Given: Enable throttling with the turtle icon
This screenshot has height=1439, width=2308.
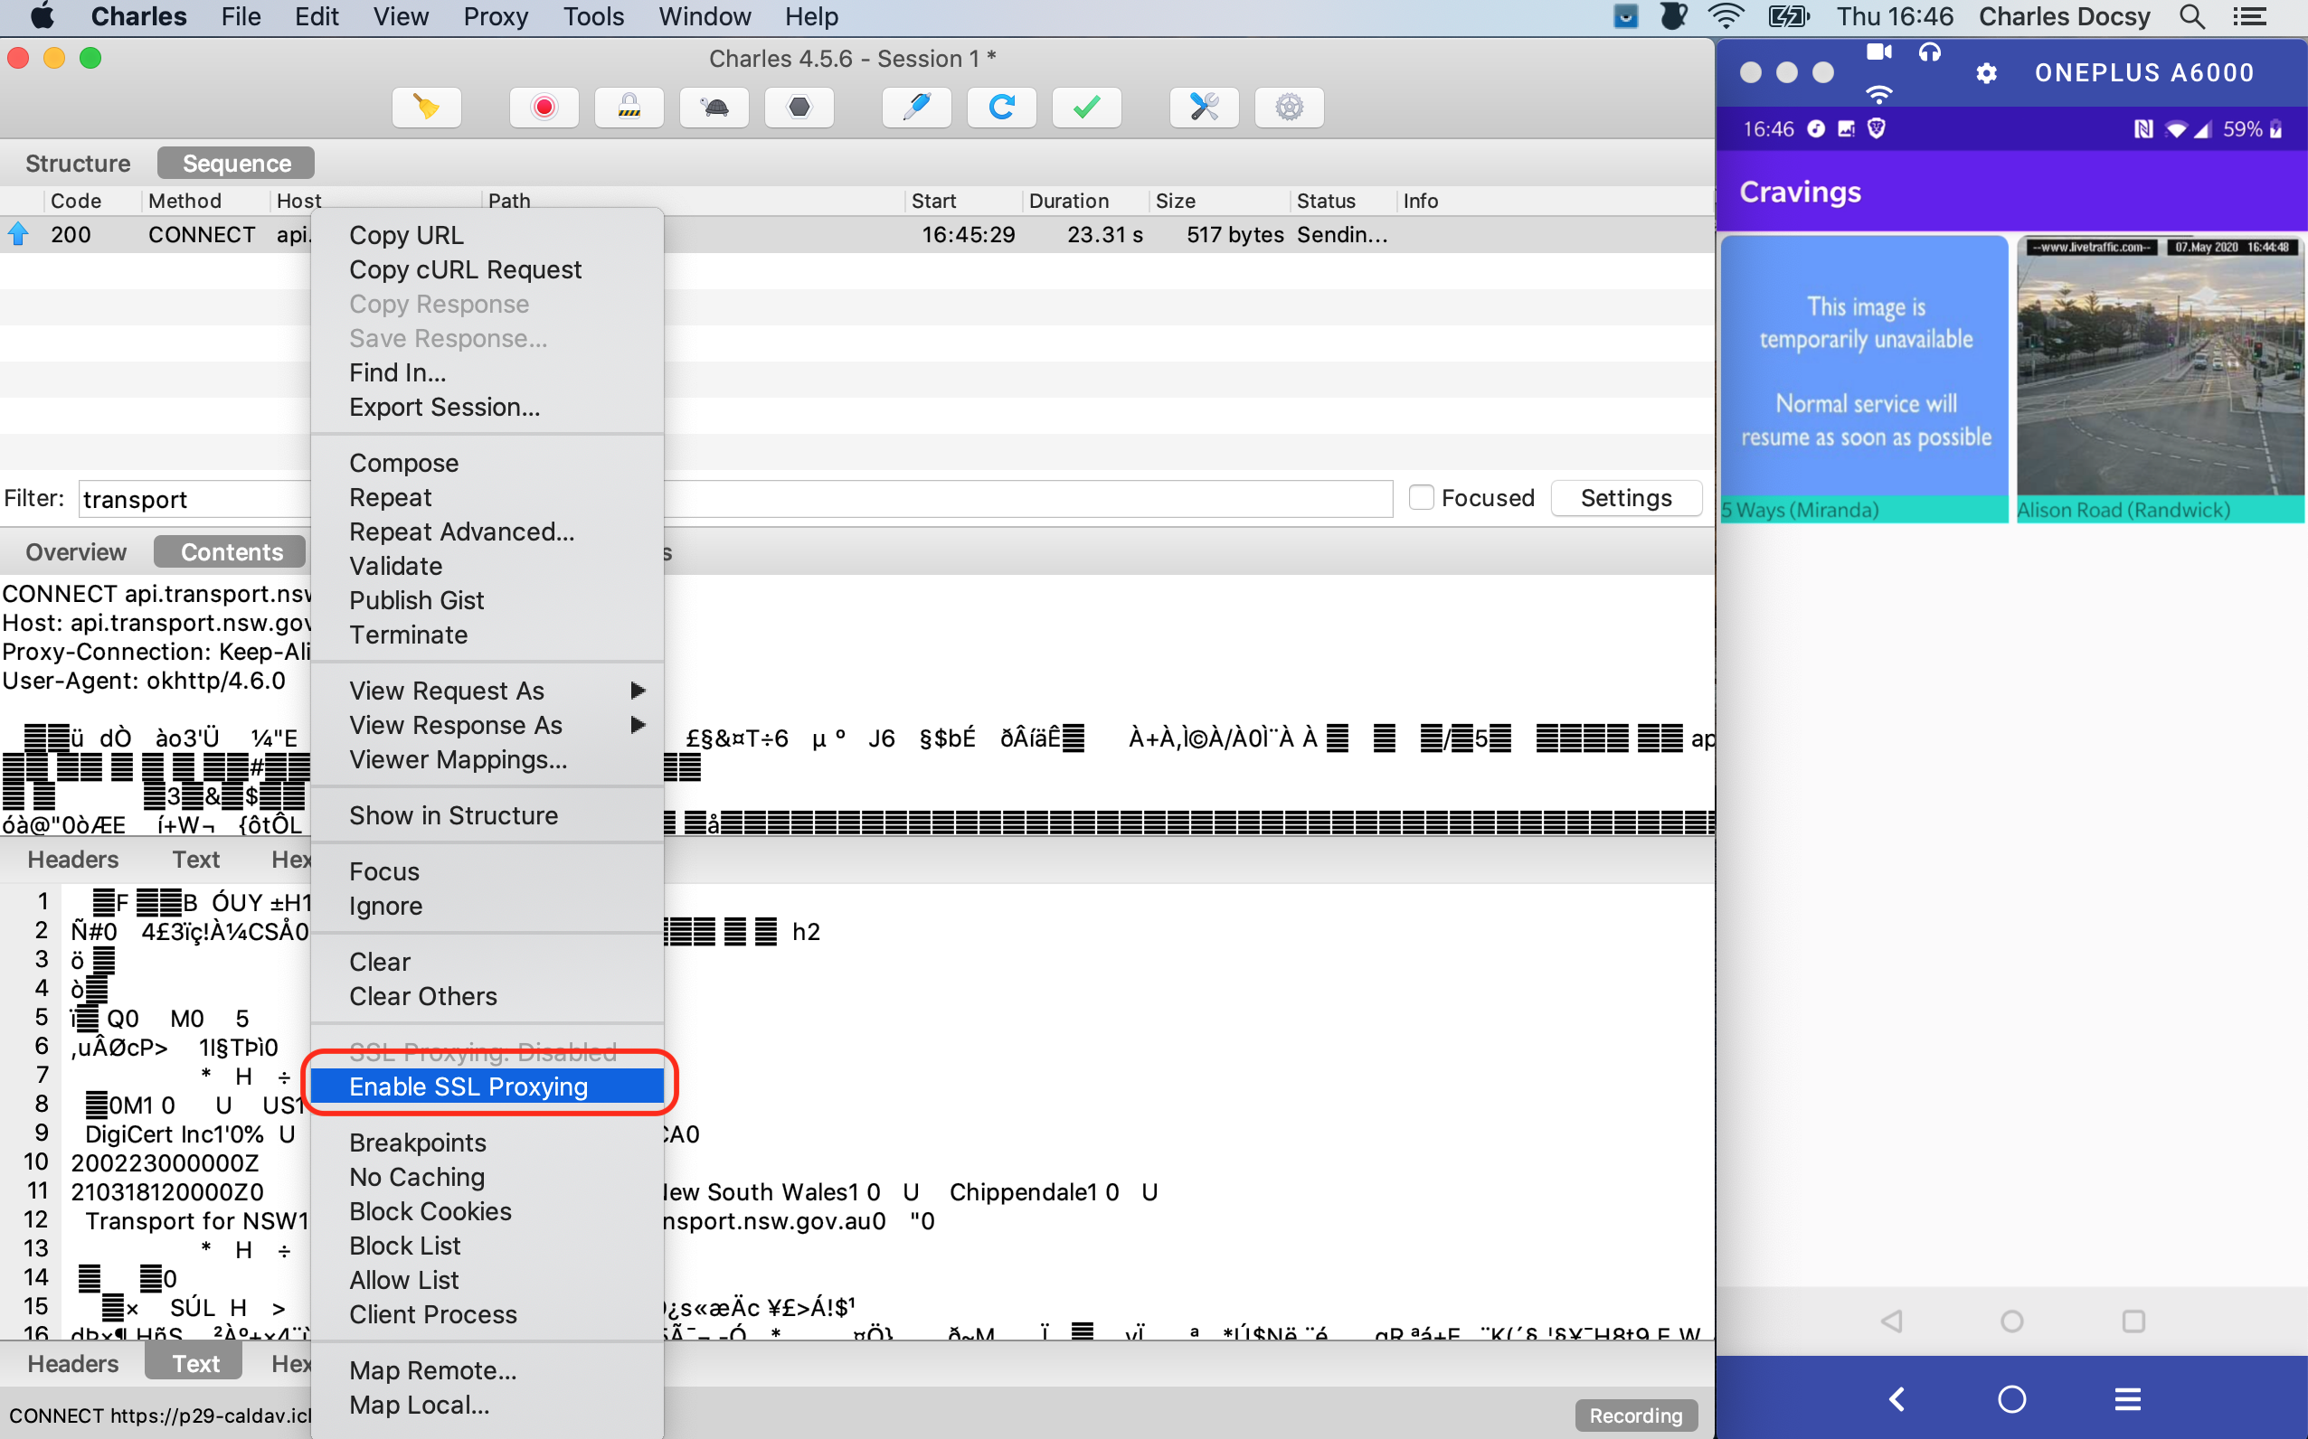Looking at the screenshot, I should [x=714, y=107].
